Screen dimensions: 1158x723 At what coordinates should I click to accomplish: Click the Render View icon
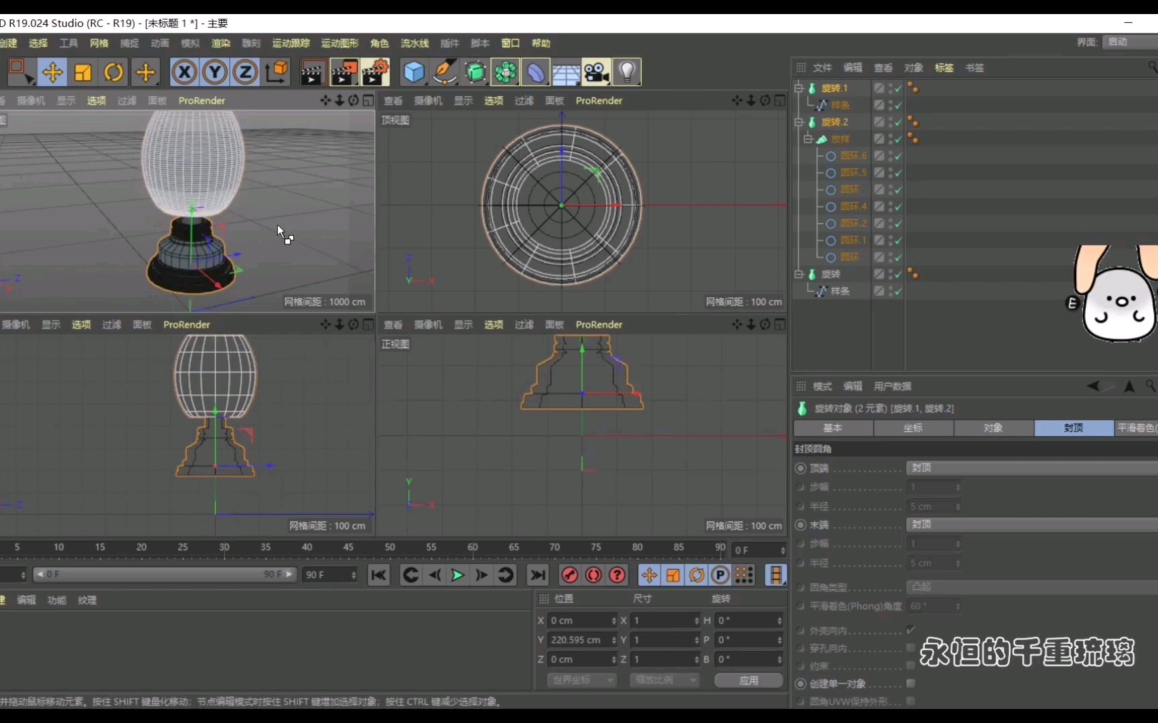[313, 72]
